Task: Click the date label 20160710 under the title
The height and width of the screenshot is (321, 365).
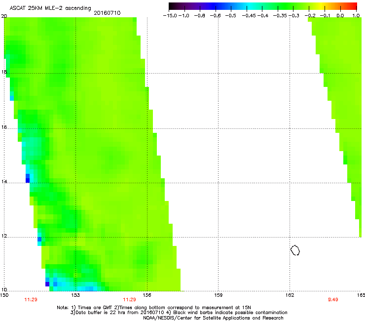Action: pyautogui.click(x=107, y=13)
